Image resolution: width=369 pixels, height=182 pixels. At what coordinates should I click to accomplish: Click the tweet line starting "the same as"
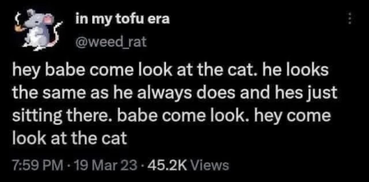174,94
